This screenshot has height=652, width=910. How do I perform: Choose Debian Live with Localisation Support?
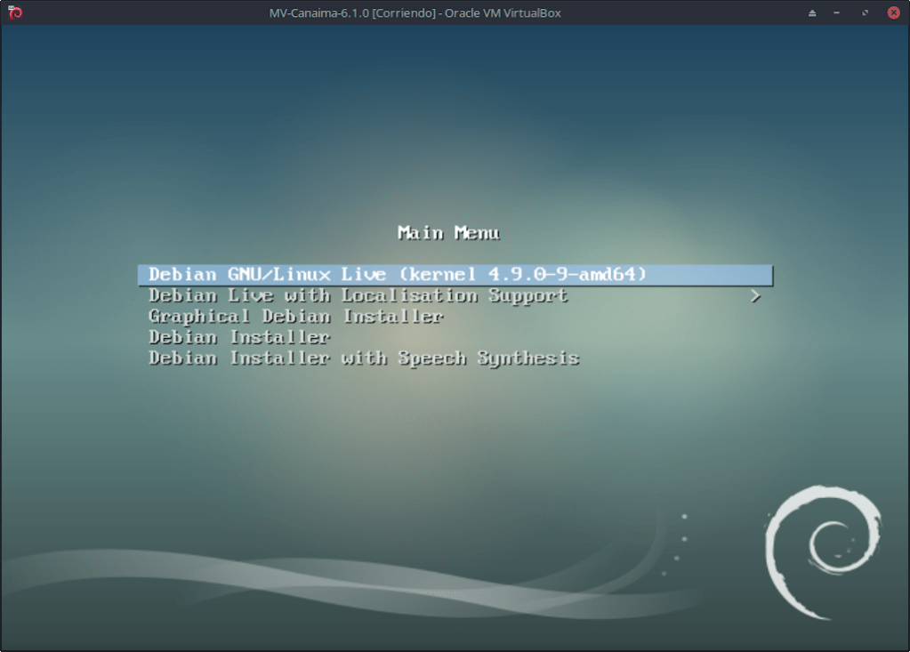click(x=358, y=295)
